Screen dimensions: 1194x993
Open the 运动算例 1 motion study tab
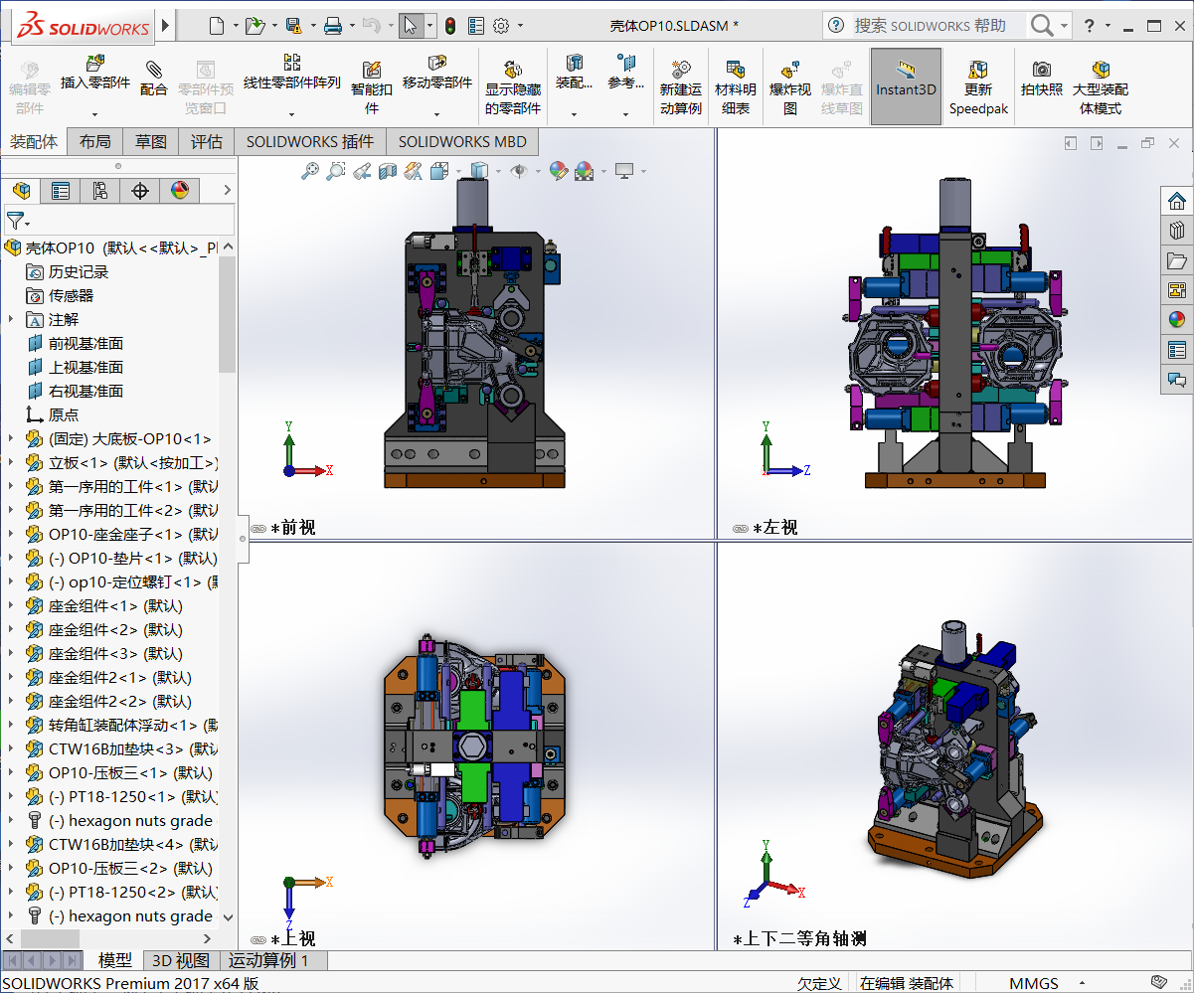click(x=268, y=960)
